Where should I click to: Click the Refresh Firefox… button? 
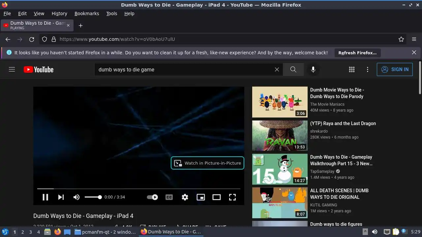(357, 53)
